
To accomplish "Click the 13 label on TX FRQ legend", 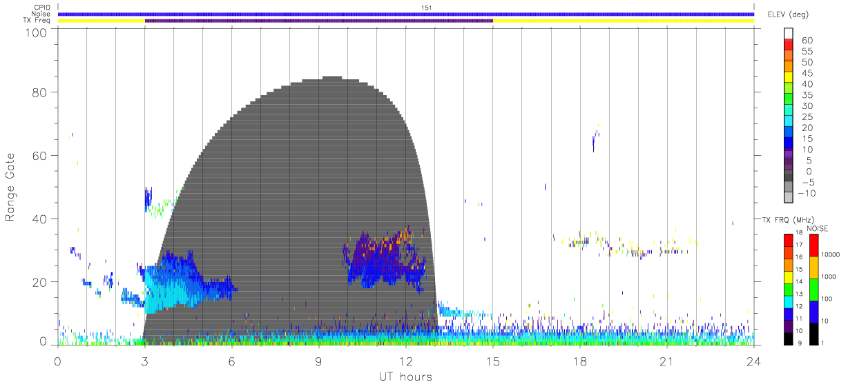I will click(x=798, y=294).
